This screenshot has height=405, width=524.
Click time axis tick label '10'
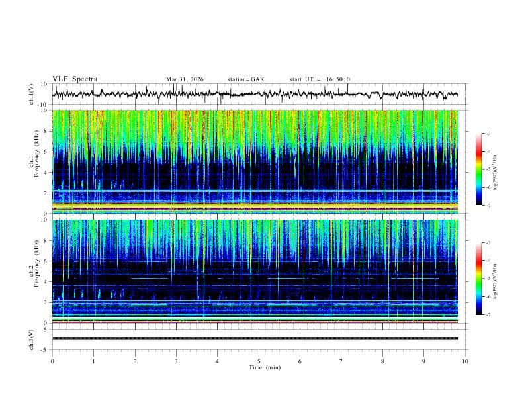(x=465, y=361)
